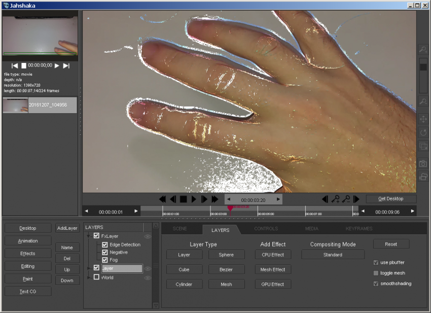The width and height of the screenshot is (431, 313).
Task: Select the 20161207_104956 clip thumbnail
Action: click(15, 105)
